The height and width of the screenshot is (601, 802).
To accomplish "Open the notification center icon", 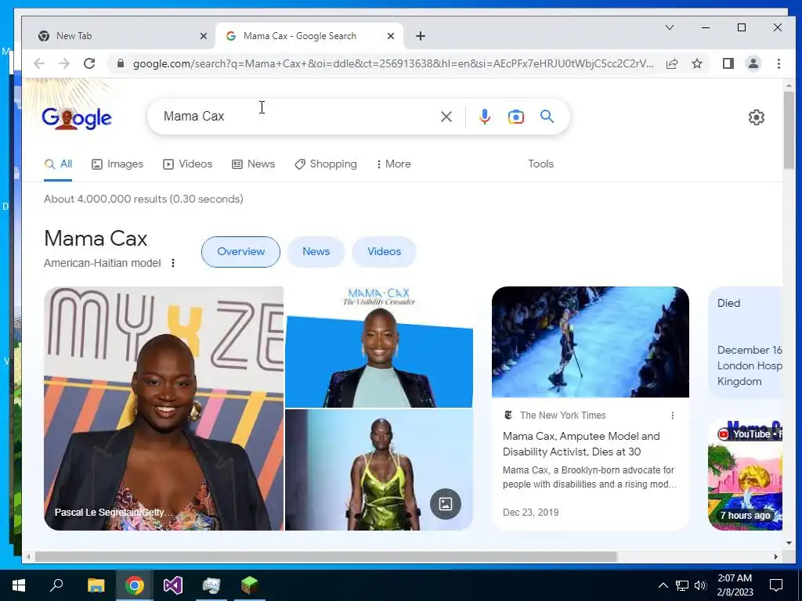I will coord(776,585).
